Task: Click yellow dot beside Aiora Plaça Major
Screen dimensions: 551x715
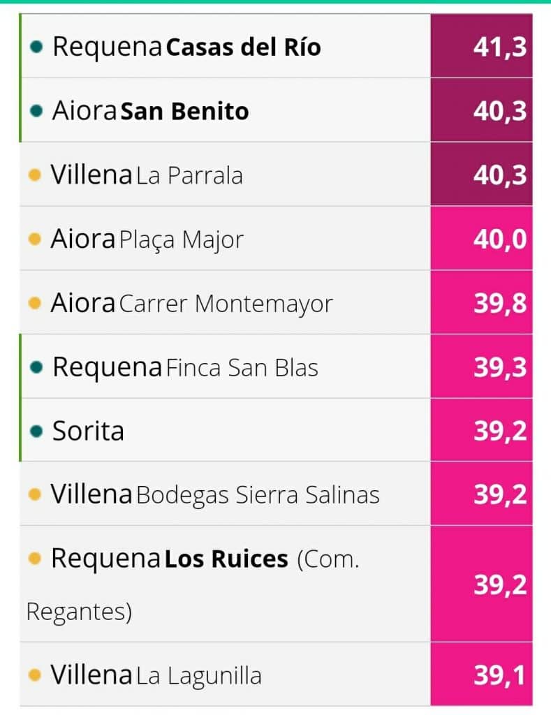Action: (x=35, y=239)
